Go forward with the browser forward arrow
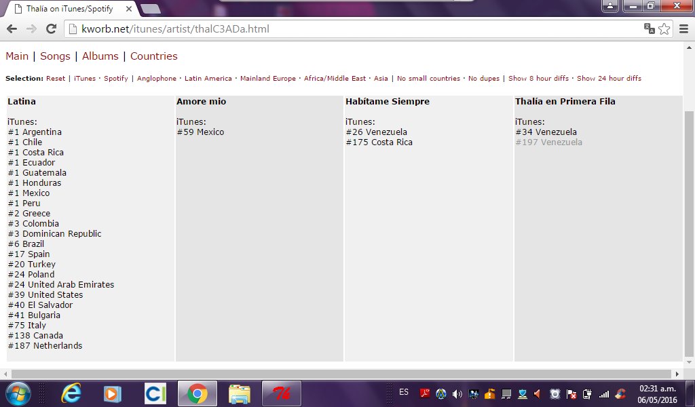 31,29
